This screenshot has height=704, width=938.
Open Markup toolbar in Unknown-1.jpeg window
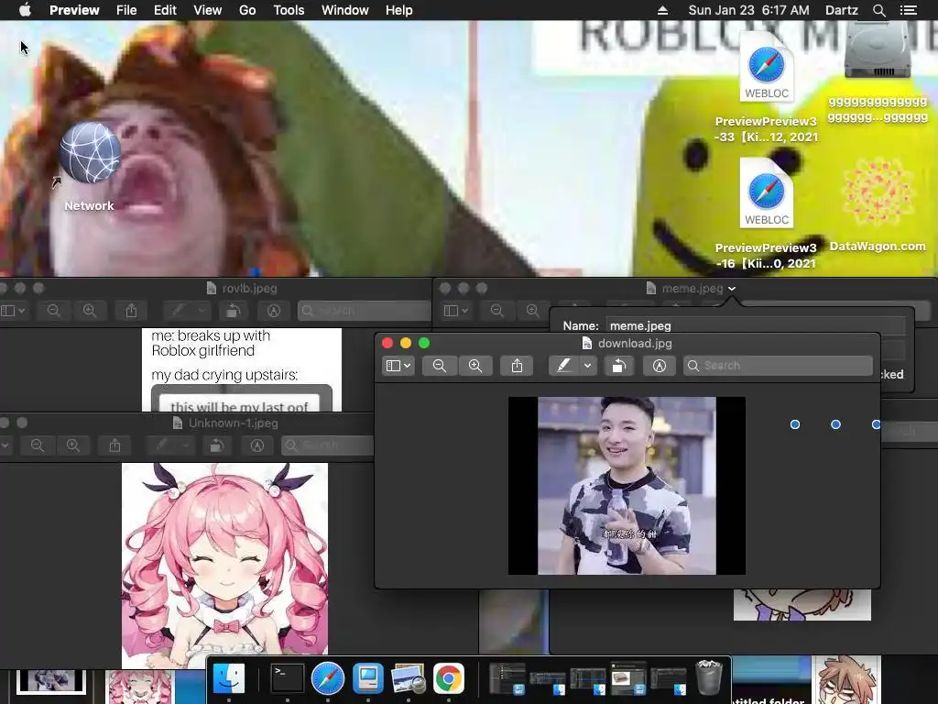[x=257, y=445]
